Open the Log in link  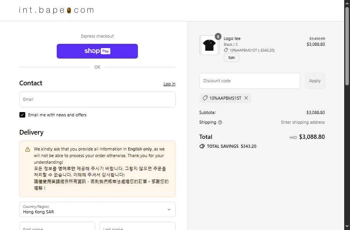(x=169, y=84)
